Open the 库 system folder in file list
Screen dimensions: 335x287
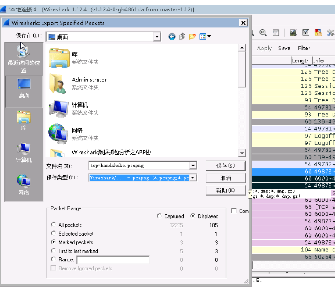coord(74,58)
